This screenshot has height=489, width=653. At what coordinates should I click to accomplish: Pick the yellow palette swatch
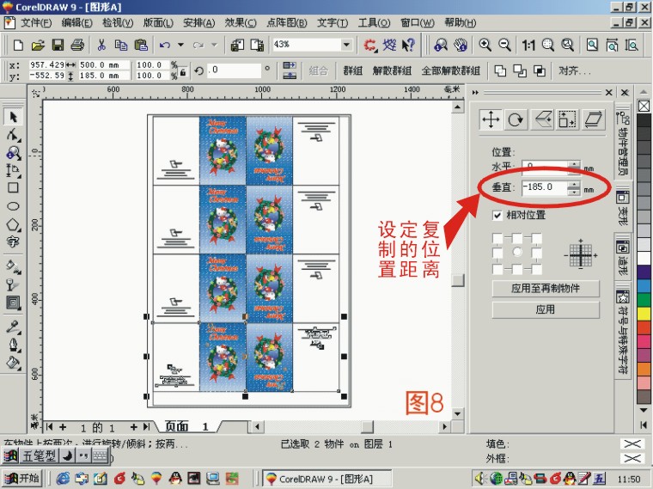644,313
